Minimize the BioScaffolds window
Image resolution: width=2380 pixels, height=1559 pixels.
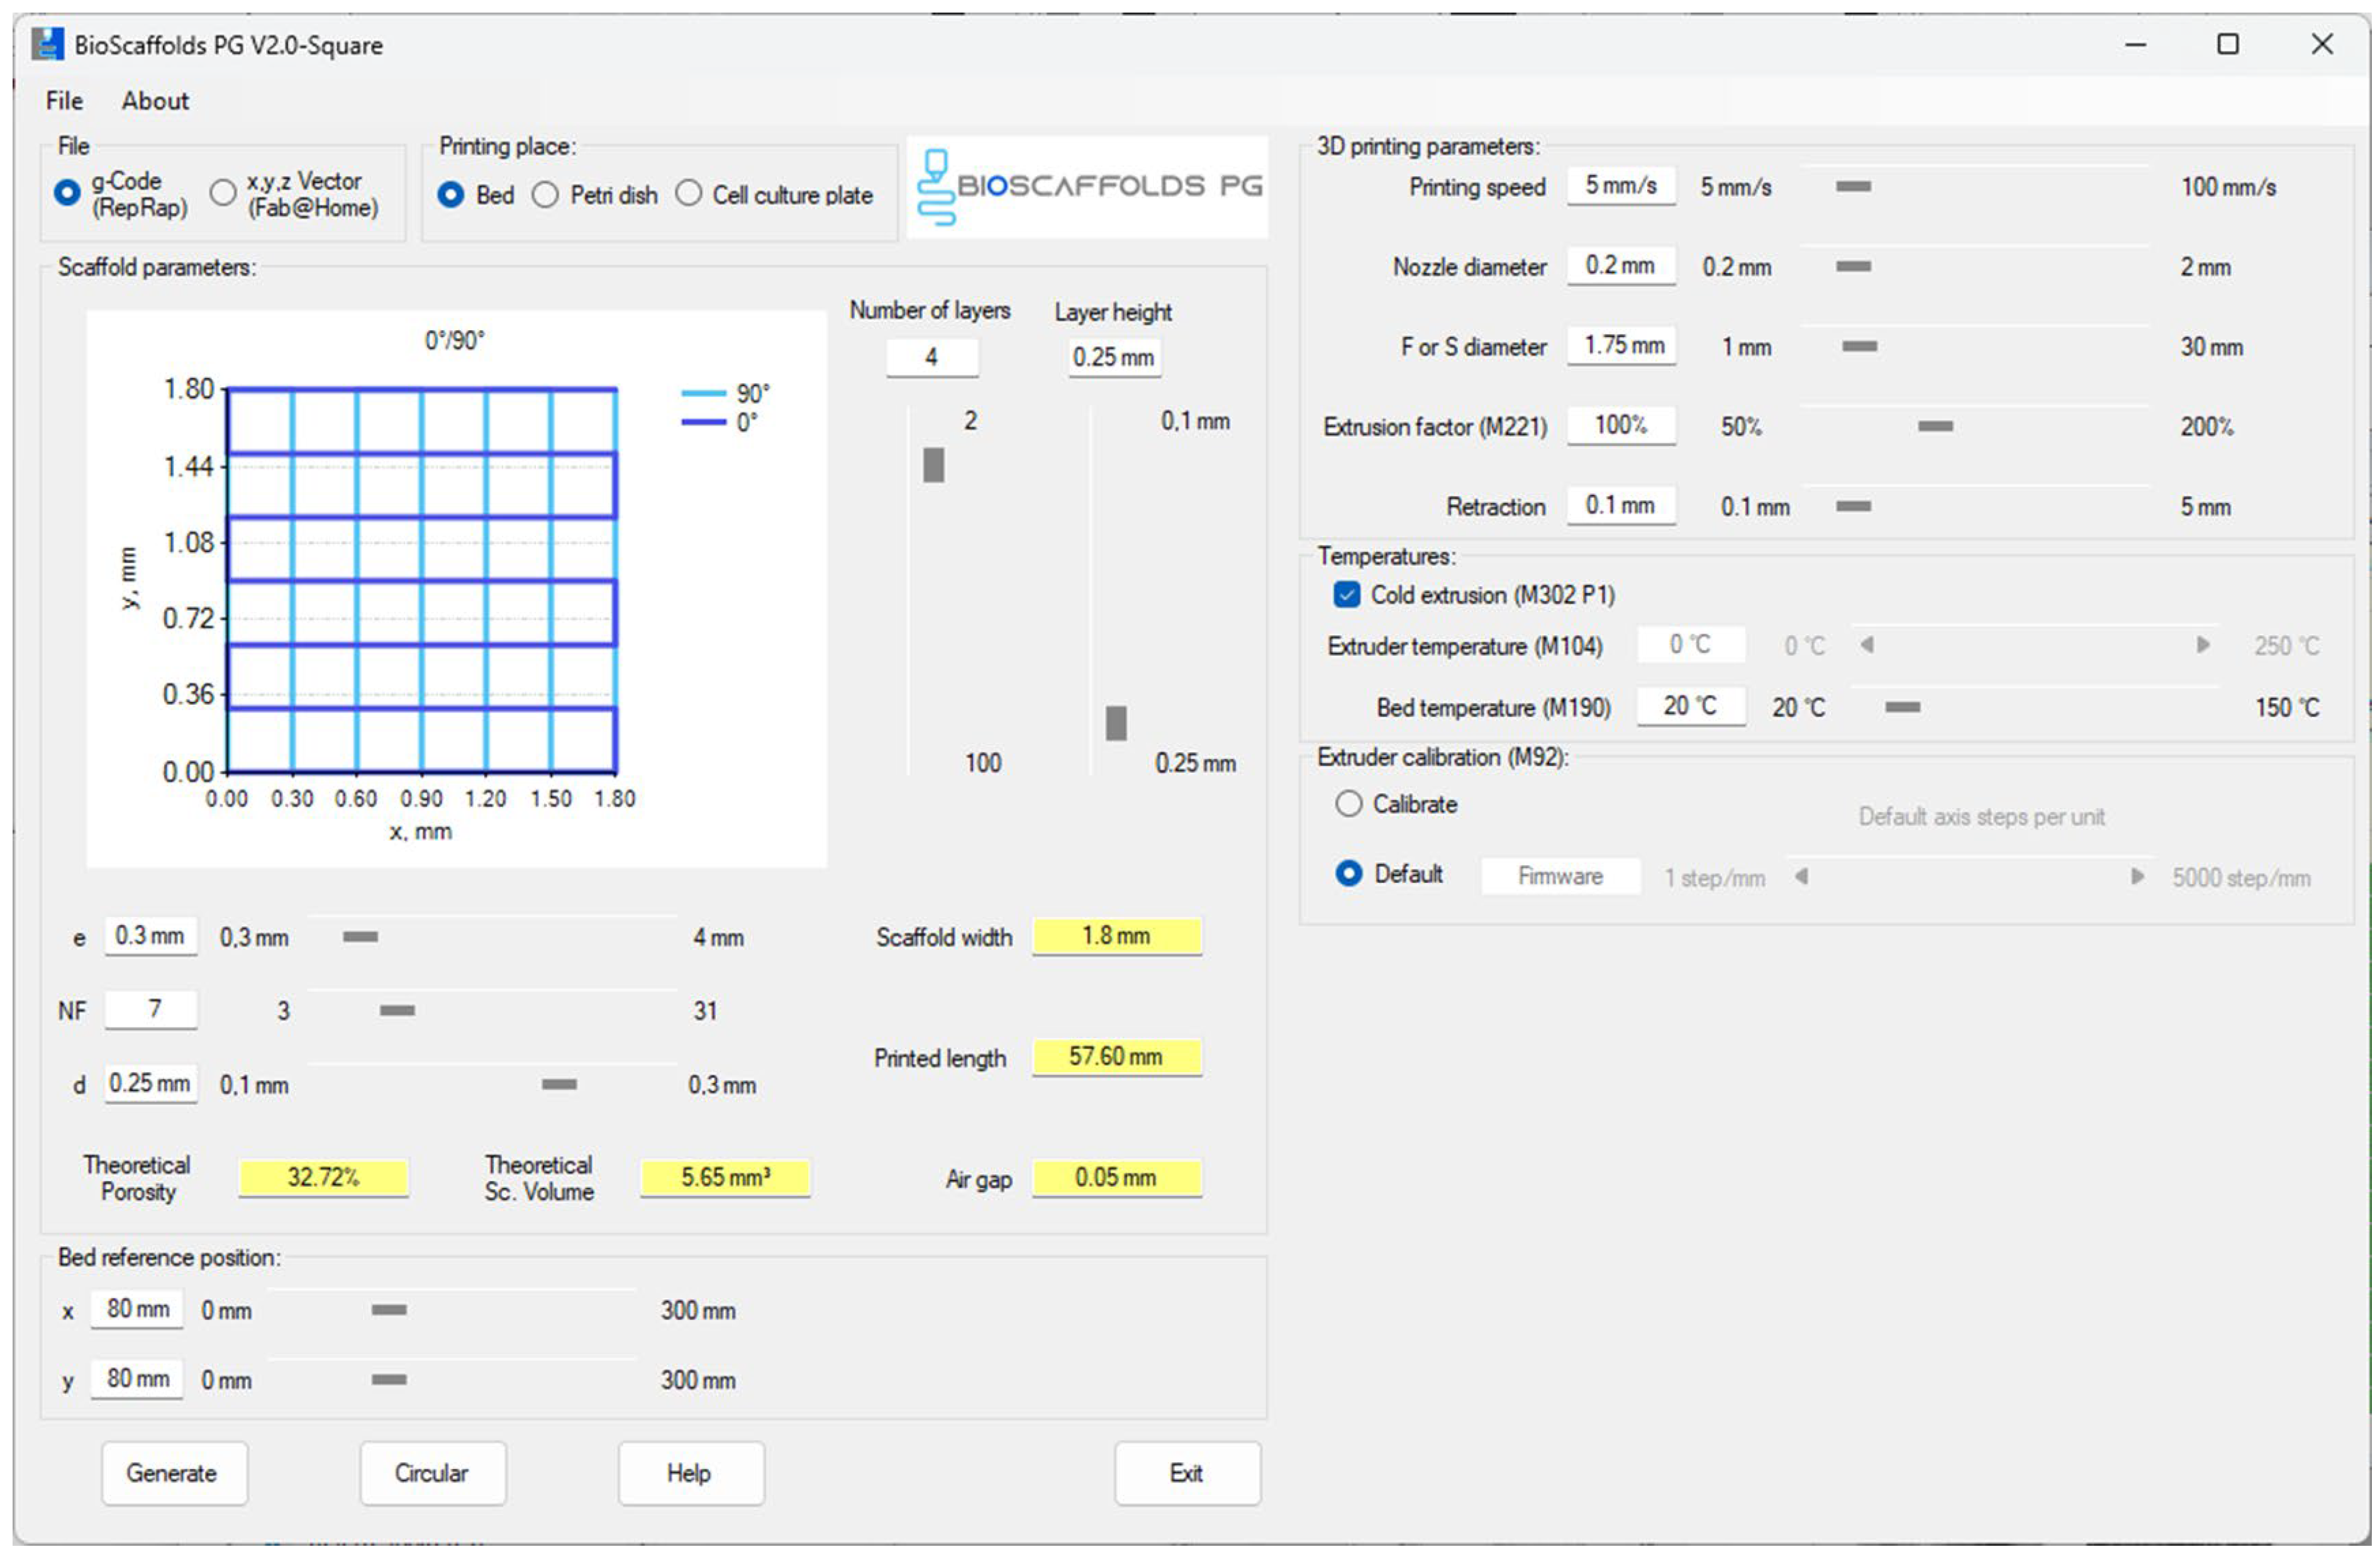point(2136,44)
